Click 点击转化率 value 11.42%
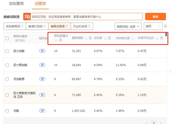This screenshot has width=171, height=124. (121, 65)
